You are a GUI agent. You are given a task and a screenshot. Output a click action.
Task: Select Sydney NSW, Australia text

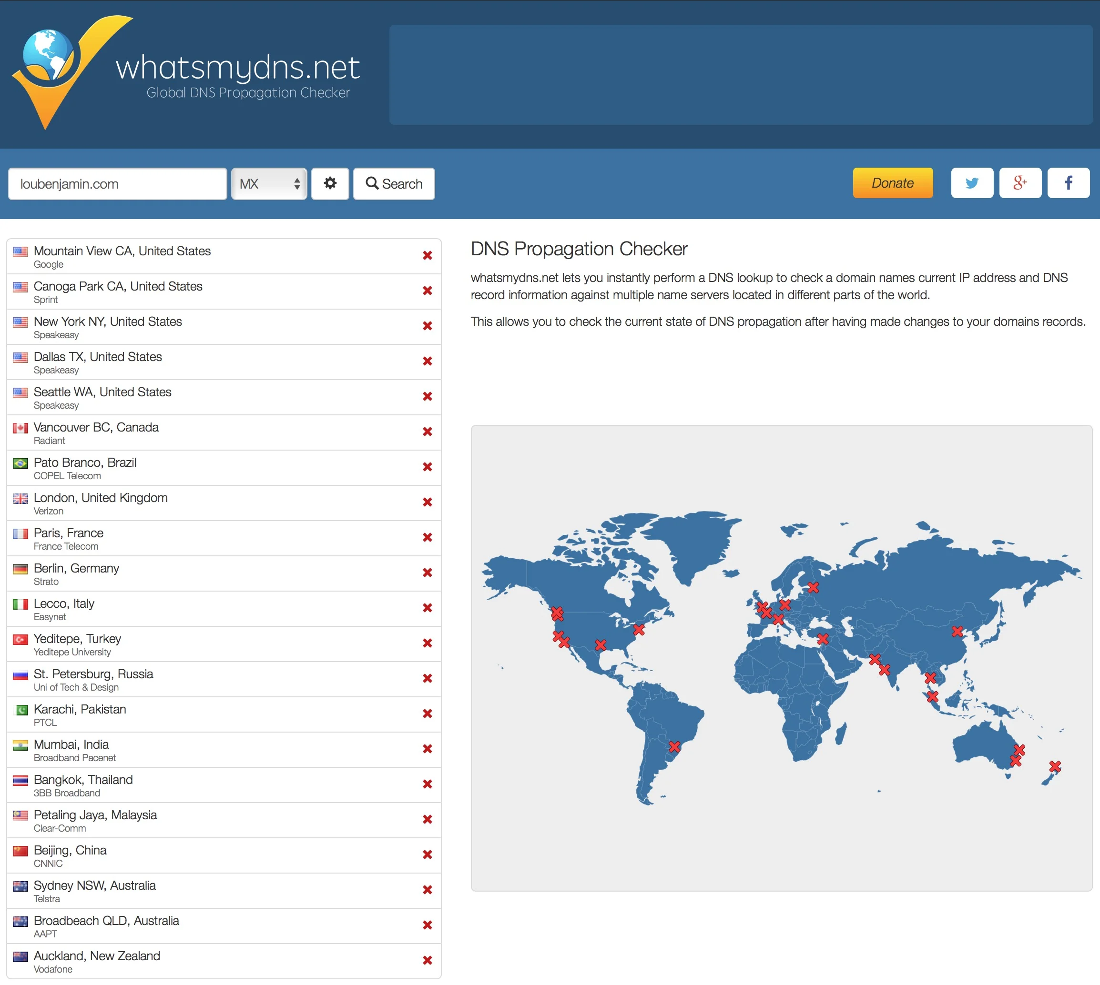pos(95,885)
